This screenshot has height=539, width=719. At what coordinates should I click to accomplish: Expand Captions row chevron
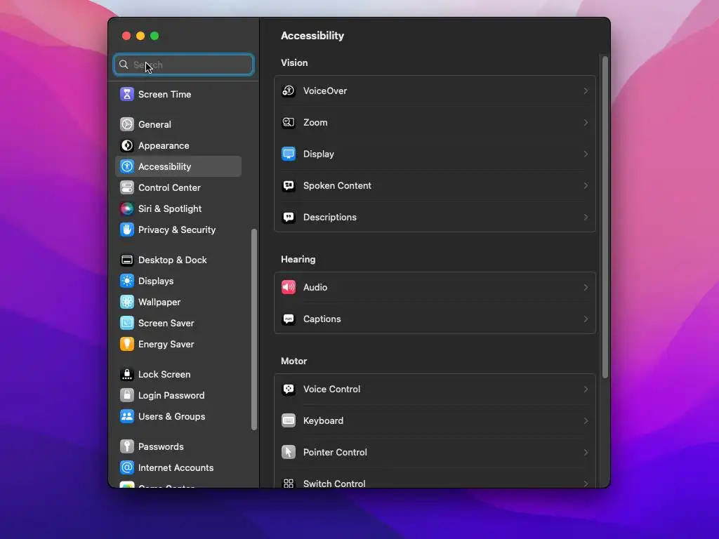586,319
